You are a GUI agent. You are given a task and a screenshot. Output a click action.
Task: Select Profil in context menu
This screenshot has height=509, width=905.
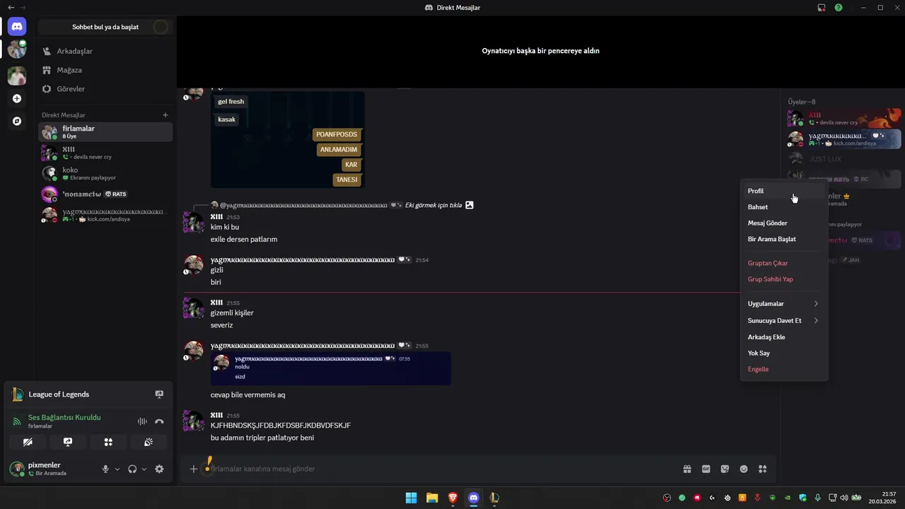pyautogui.click(x=783, y=191)
